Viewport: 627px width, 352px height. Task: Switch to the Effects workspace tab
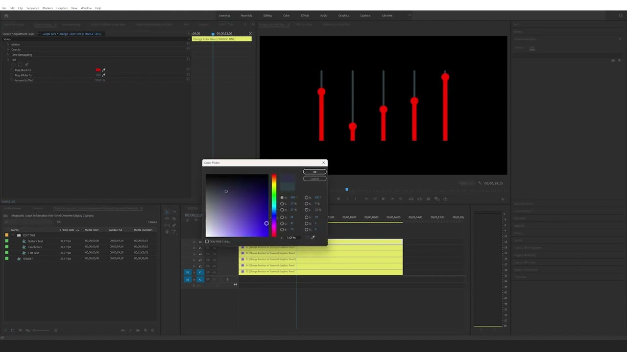pos(305,16)
